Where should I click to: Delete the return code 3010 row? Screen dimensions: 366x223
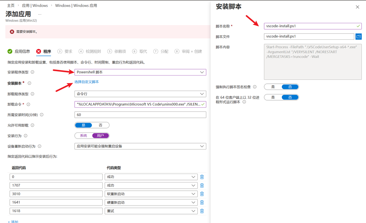tap(202, 194)
